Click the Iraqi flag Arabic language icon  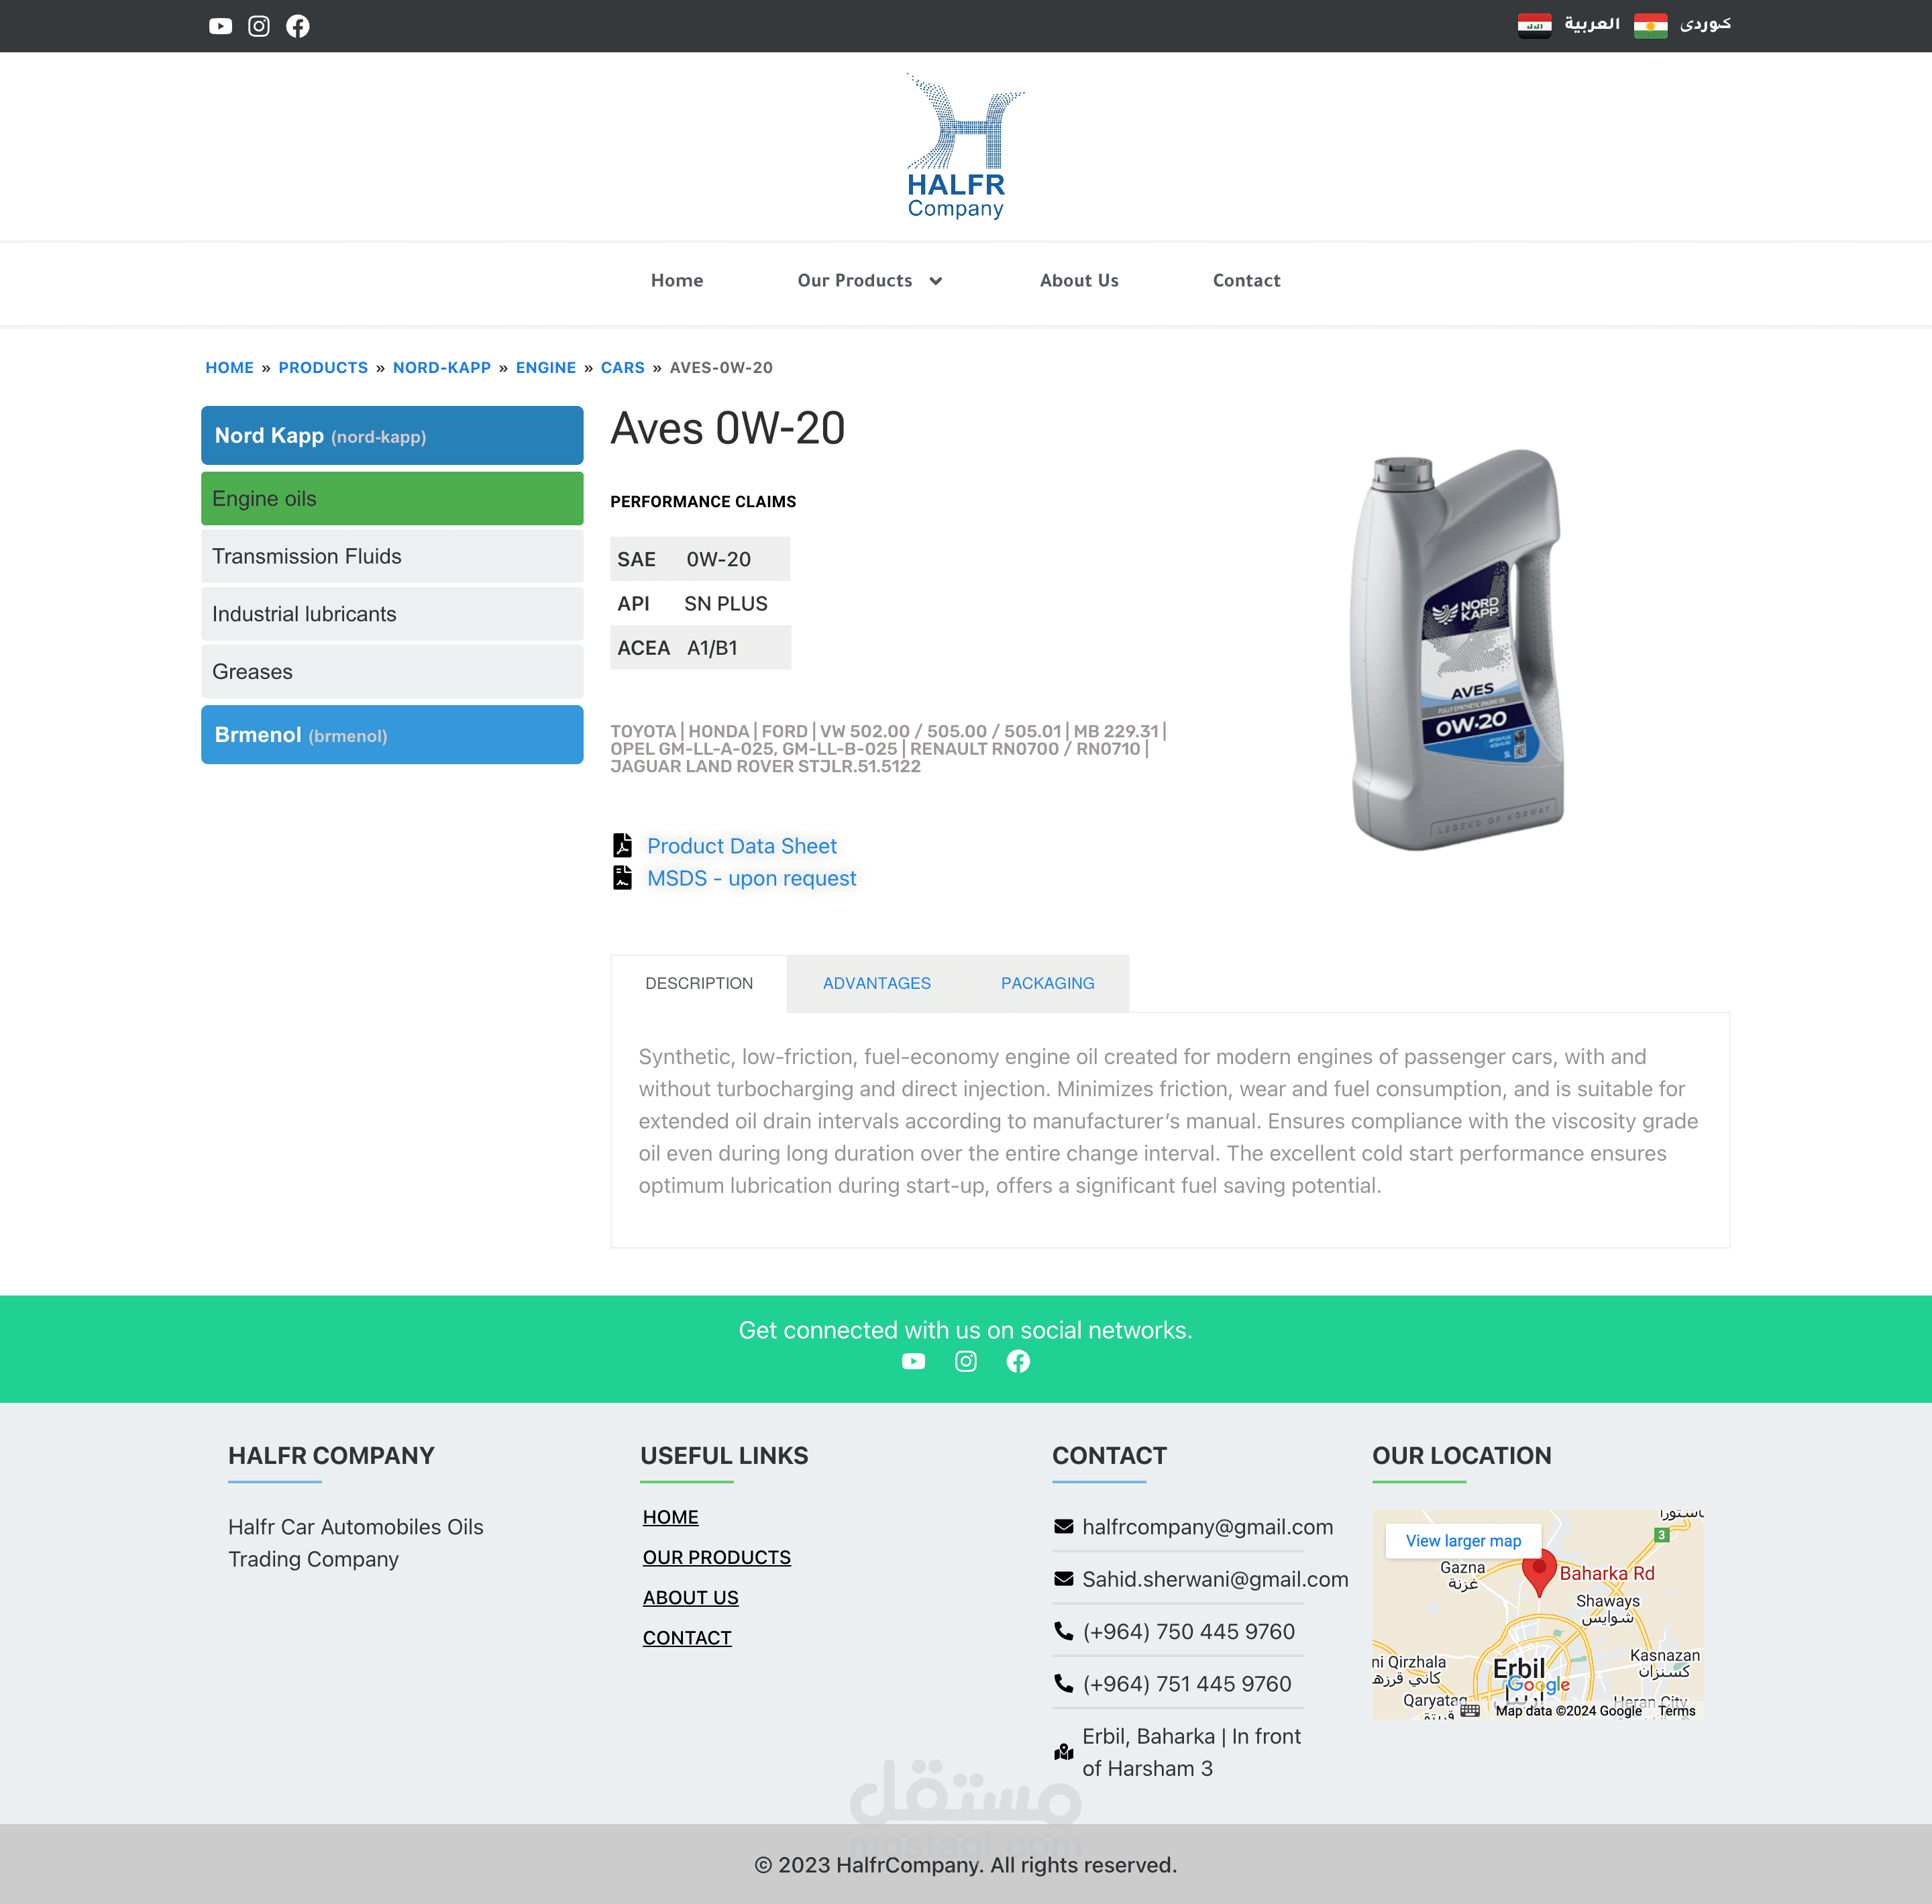1534,25
